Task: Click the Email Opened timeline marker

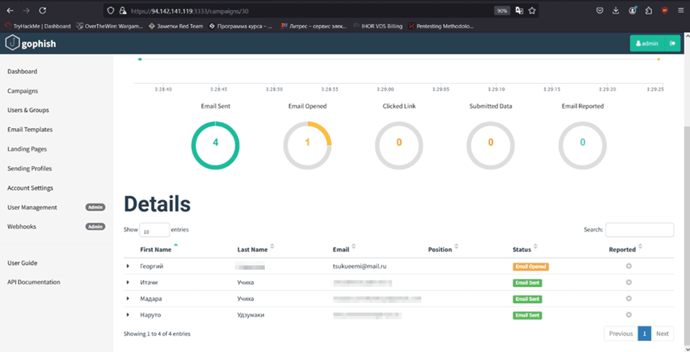Action: coord(658,59)
